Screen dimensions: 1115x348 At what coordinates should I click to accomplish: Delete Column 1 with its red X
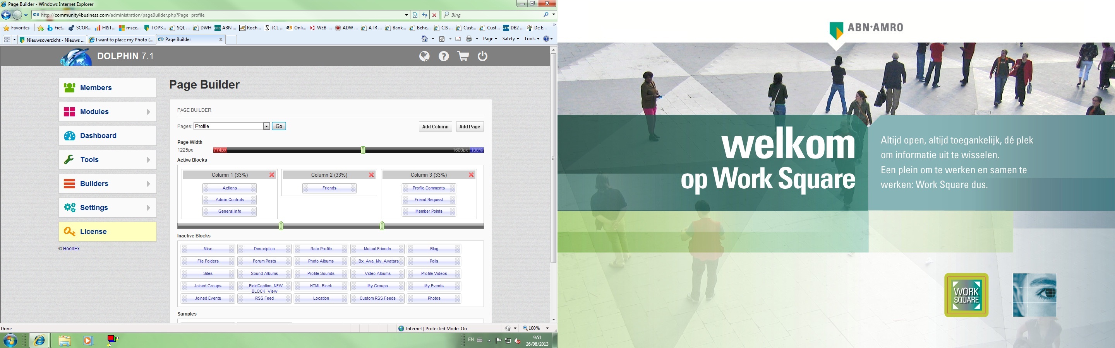272,175
